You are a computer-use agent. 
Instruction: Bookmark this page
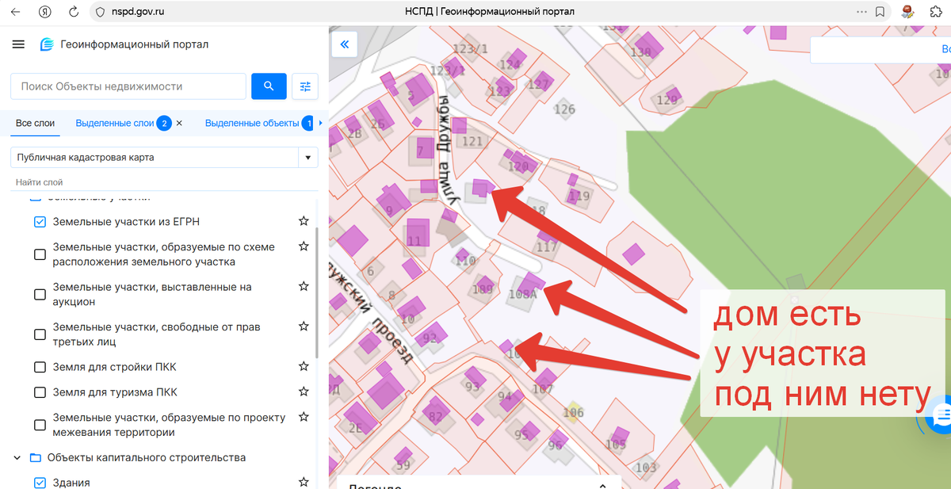point(880,12)
